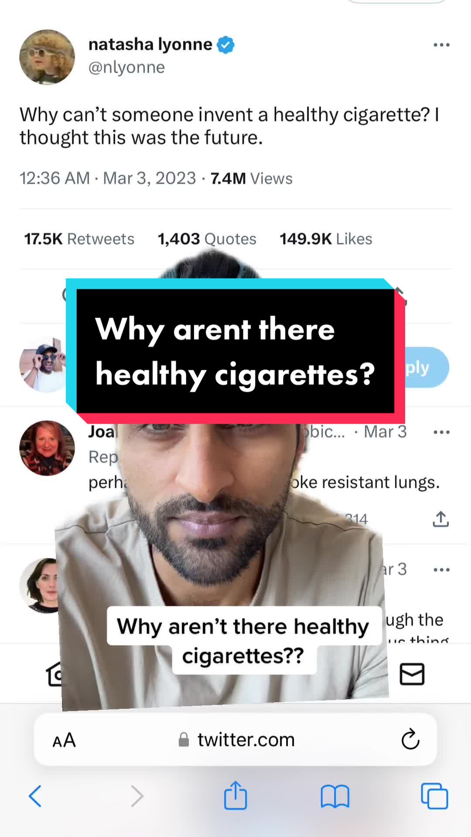View the 149.9K Likes list

326,239
